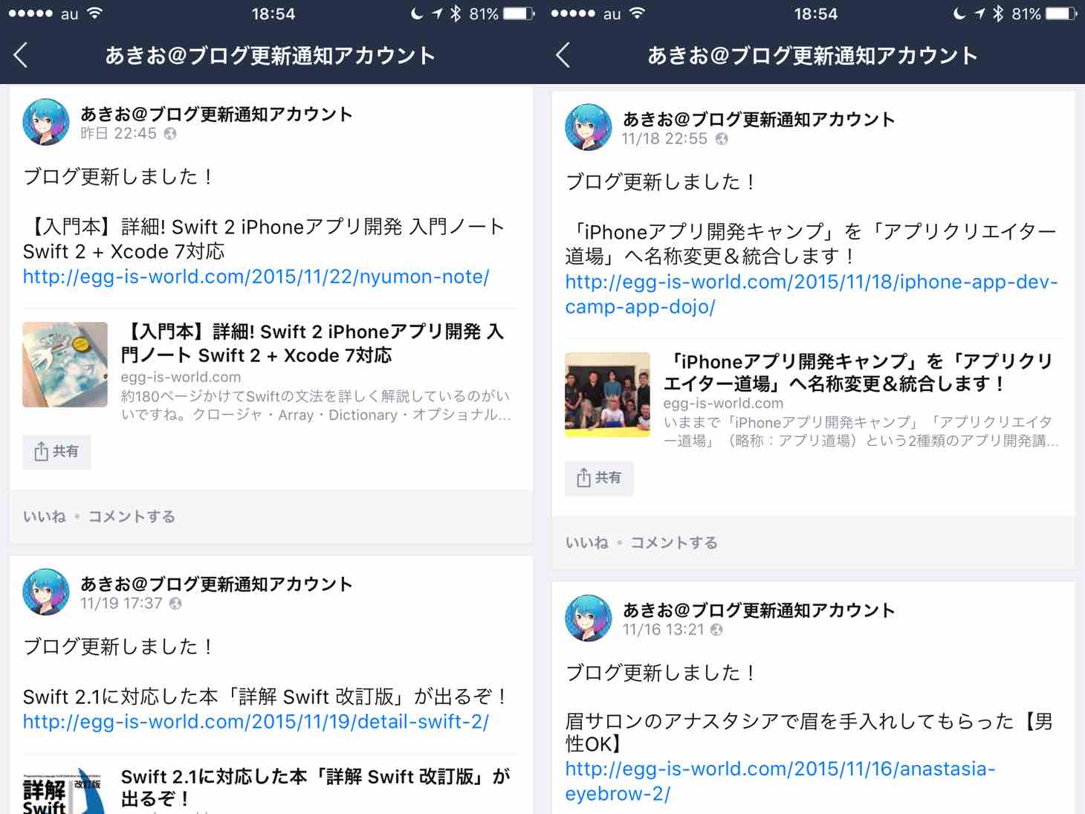Share the nyumon-note post with 共有 button
This screenshot has width=1085, height=814.
tap(56, 451)
